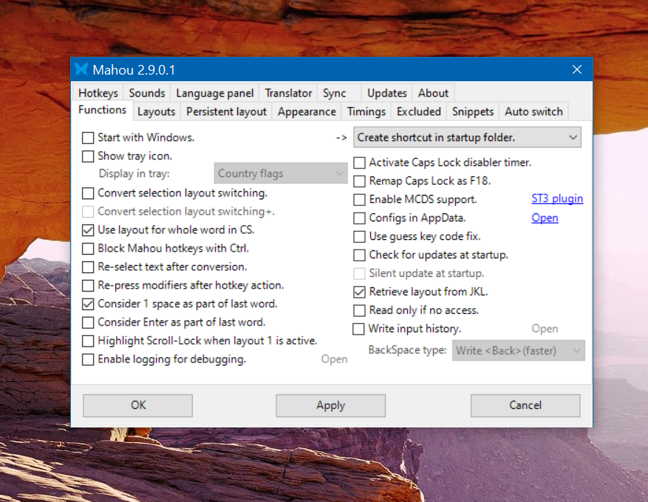Toggle Show tray icon checkbox
The width and height of the screenshot is (648, 502).
(88, 157)
